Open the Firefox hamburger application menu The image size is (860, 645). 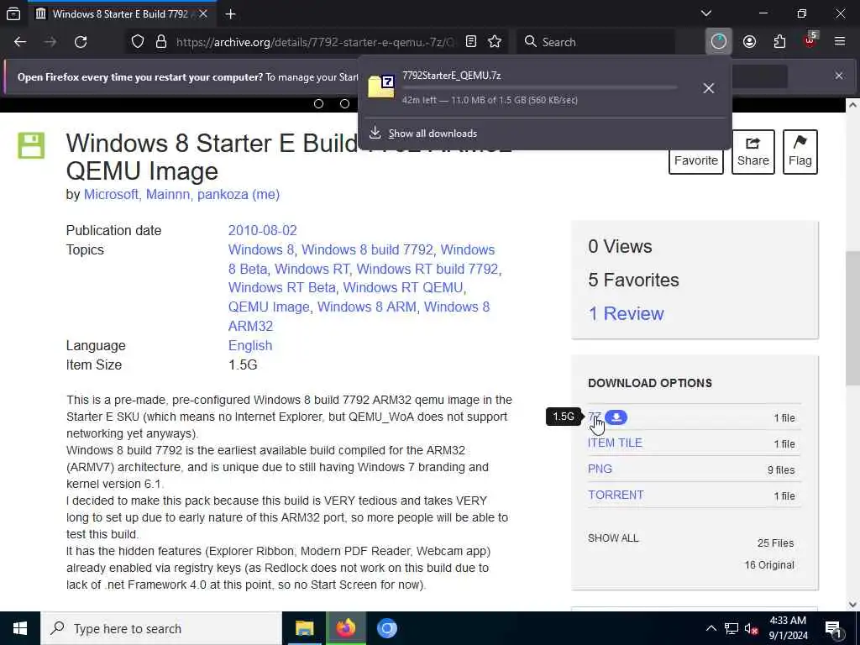(840, 42)
